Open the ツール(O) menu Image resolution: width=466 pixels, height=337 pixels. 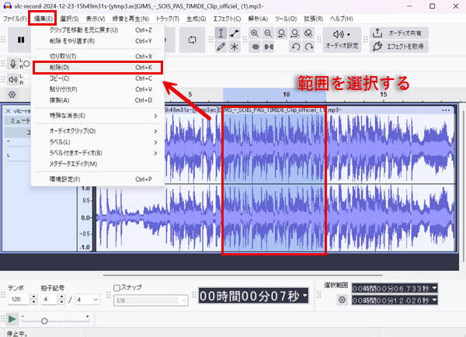coord(286,19)
